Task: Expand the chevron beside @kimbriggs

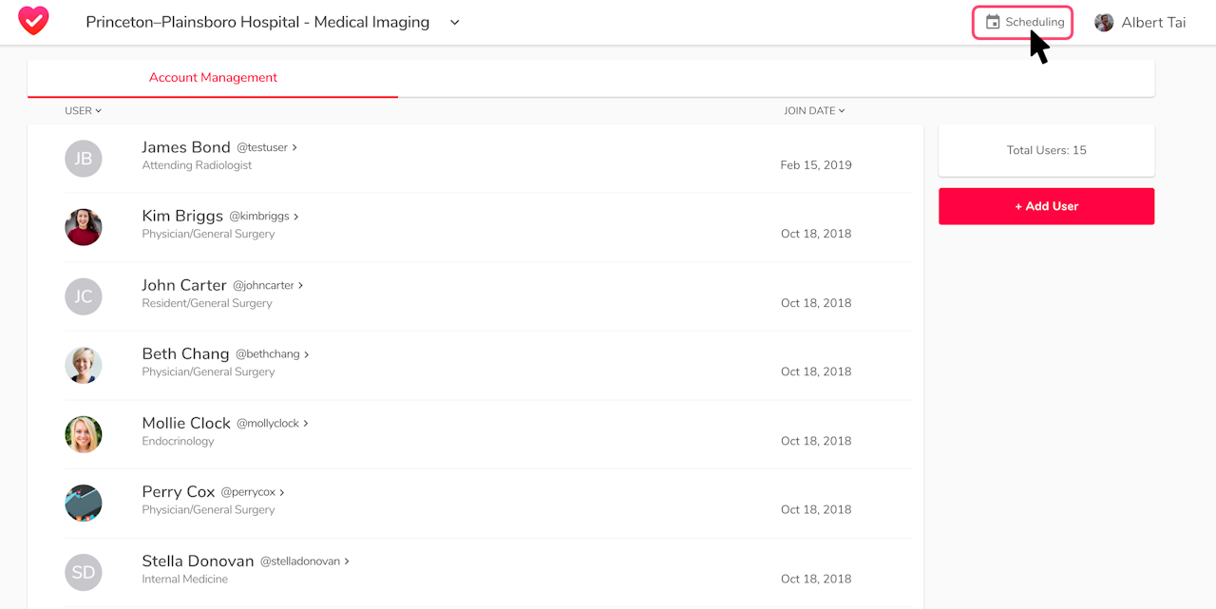Action: (x=296, y=217)
